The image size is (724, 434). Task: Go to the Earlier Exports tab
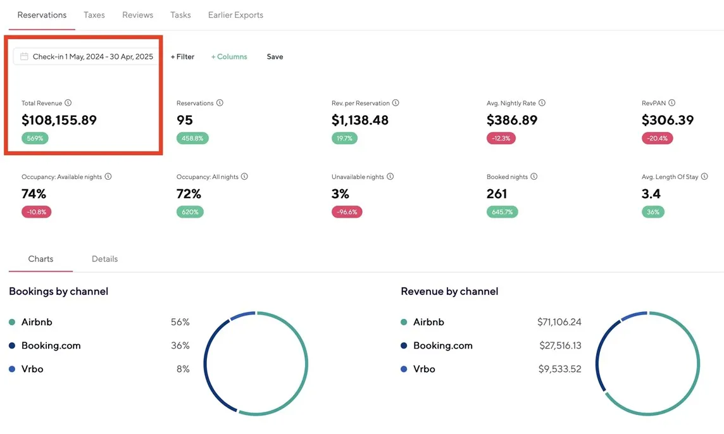click(x=235, y=15)
